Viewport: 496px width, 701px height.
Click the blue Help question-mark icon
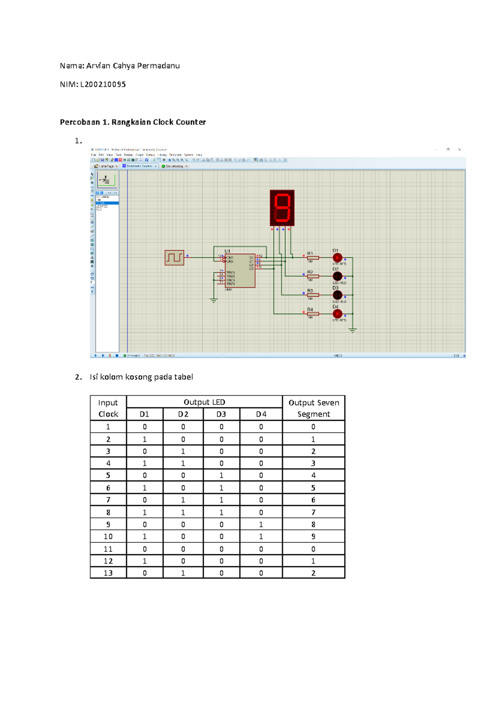click(147, 160)
